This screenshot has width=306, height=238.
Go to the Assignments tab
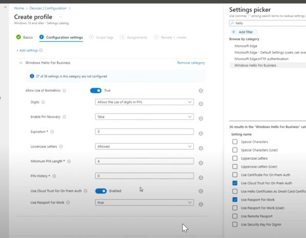point(134,37)
